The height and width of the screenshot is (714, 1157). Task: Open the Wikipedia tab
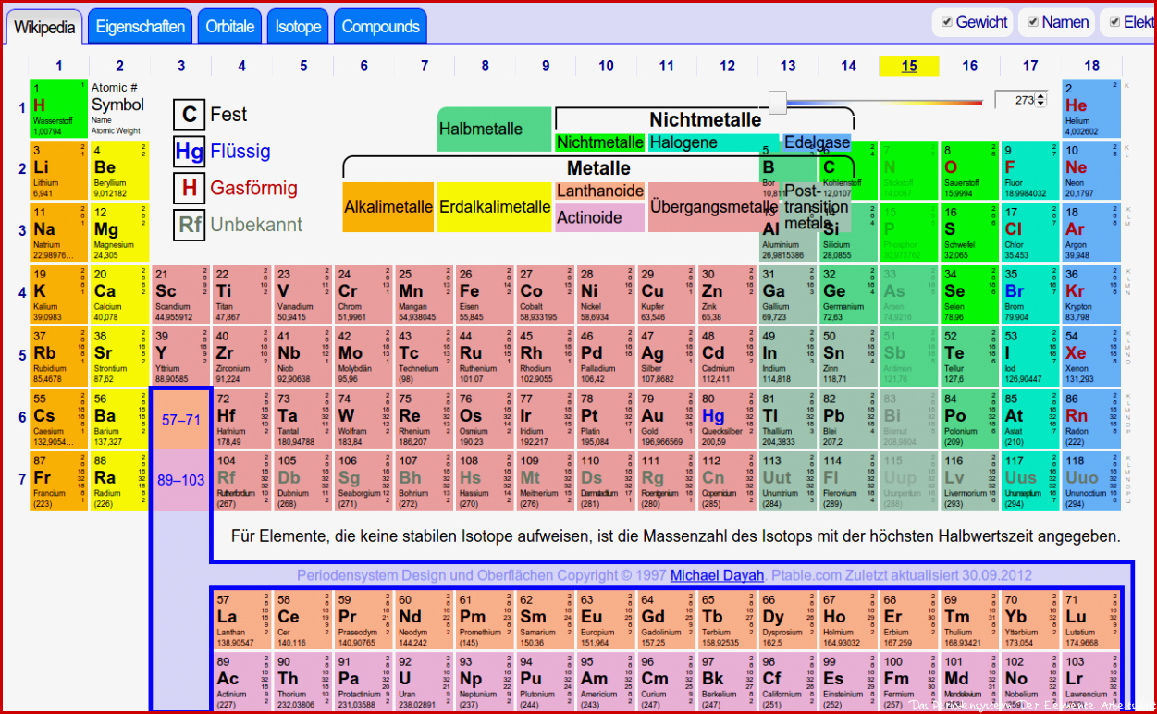tap(44, 28)
